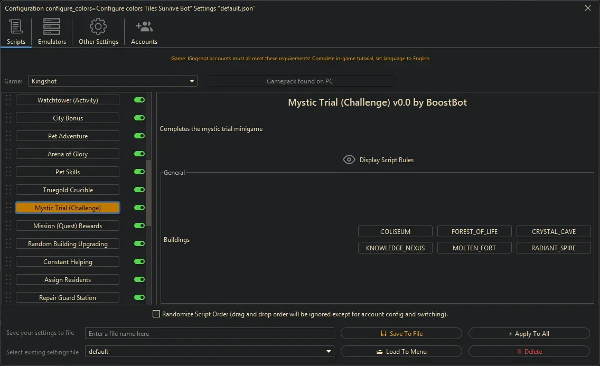Disable the Truegold Crucible toggle
600x366 pixels.
[x=138, y=190]
